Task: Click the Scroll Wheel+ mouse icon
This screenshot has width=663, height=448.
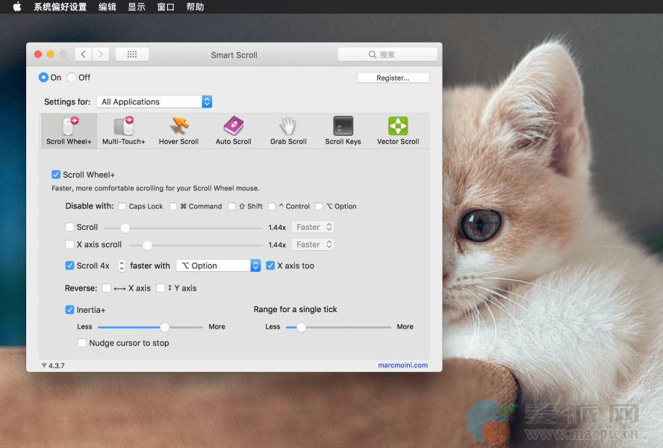Action: point(69,127)
